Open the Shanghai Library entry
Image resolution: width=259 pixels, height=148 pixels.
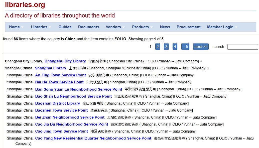[51, 68]
